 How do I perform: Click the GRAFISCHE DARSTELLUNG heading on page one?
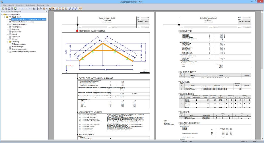tap(92, 31)
